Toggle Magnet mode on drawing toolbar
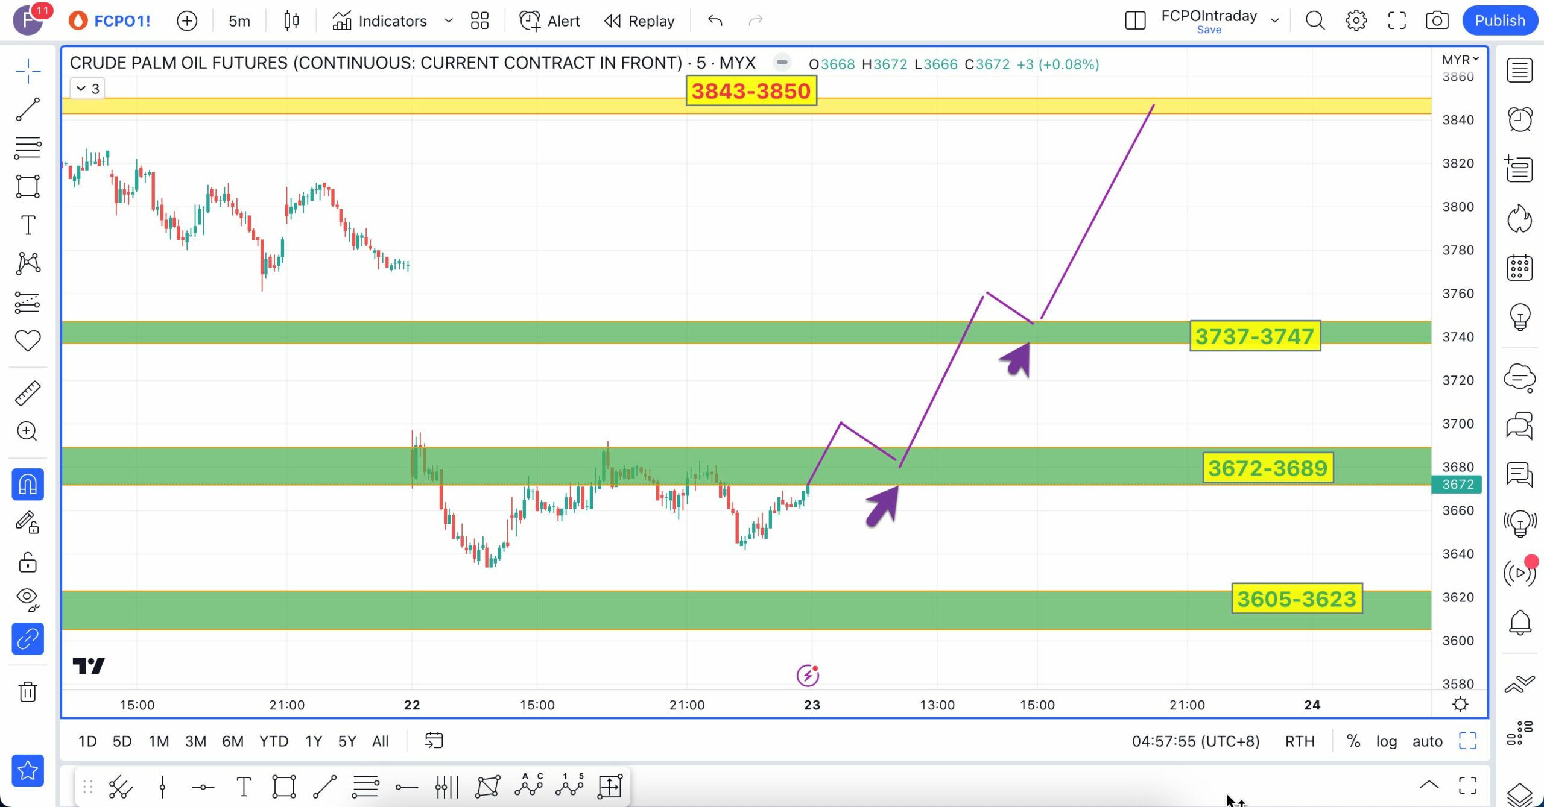The width and height of the screenshot is (1544, 807). click(x=28, y=485)
